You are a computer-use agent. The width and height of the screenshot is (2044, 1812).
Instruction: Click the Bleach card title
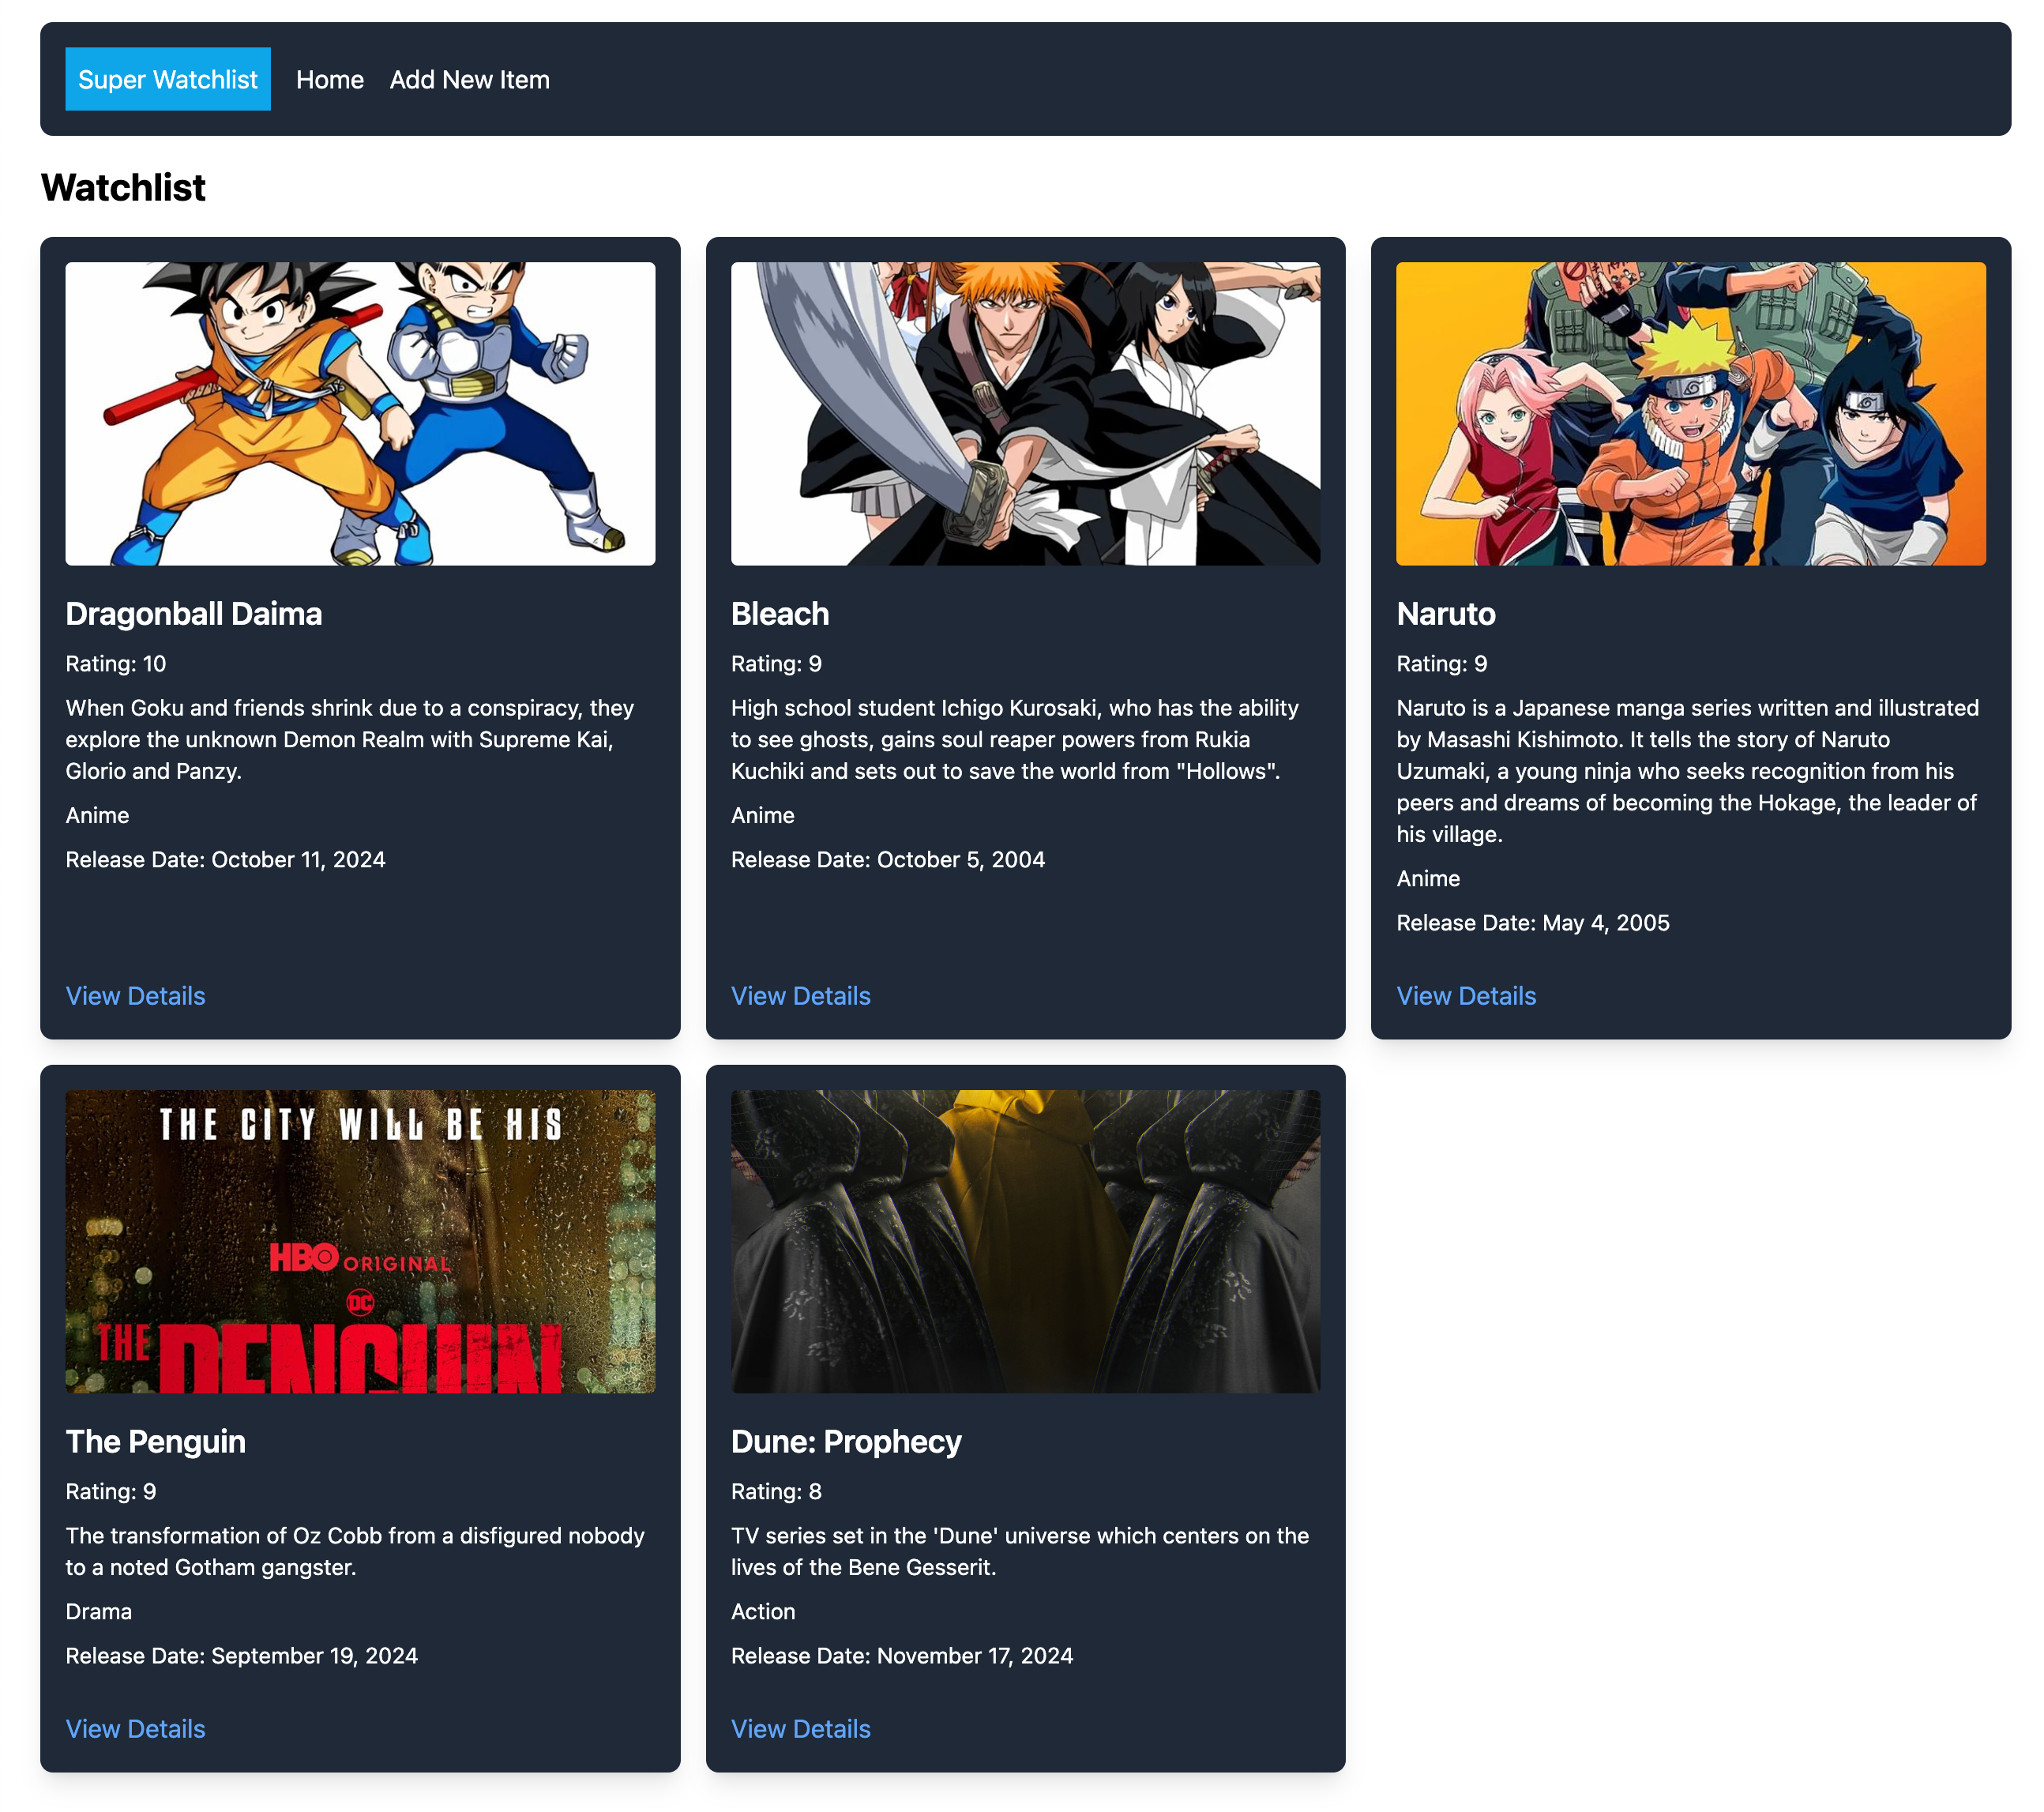click(x=779, y=614)
